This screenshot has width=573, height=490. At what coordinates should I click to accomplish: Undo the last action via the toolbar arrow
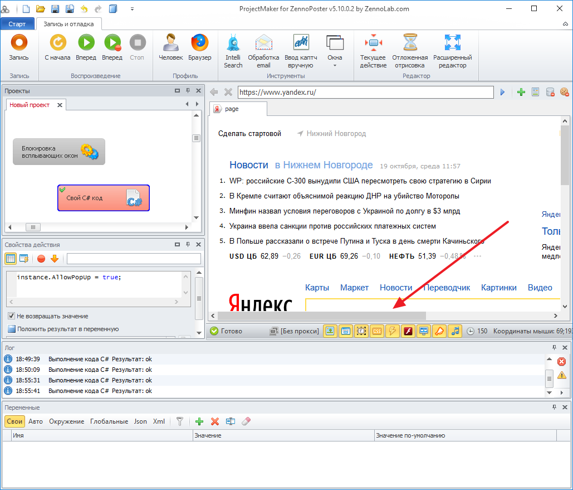point(84,8)
